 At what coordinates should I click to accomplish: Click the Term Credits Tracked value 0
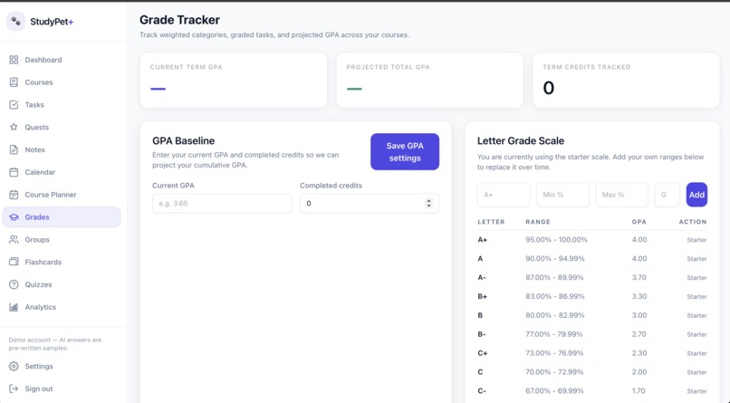point(549,88)
